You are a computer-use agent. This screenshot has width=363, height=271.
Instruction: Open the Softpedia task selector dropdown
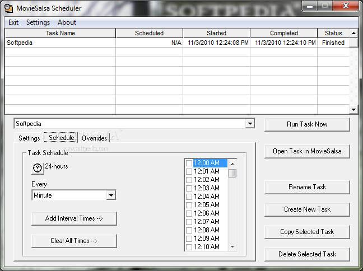[250, 124]
